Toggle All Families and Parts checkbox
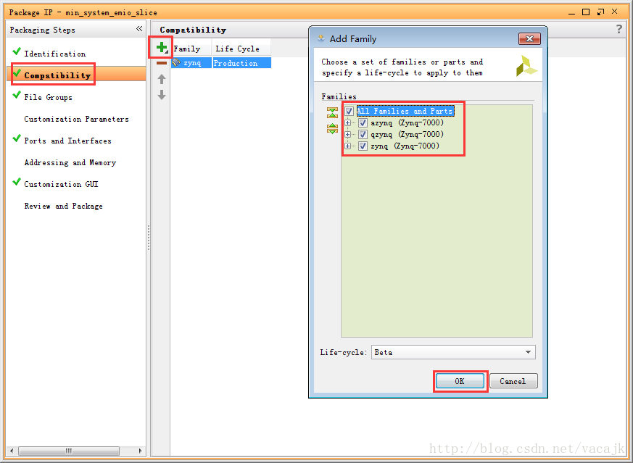 (x=349, y=111)
